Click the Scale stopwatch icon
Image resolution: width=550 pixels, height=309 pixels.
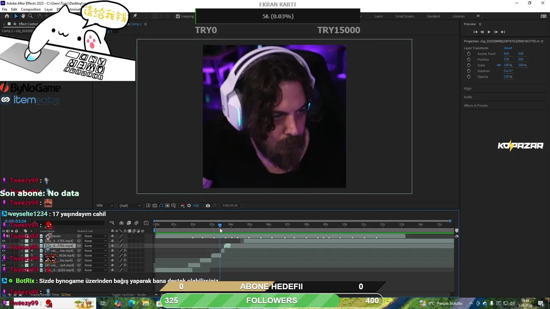coord(469,65)
